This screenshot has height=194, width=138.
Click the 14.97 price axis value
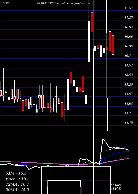pyautogui.click(x=129, y=94)
